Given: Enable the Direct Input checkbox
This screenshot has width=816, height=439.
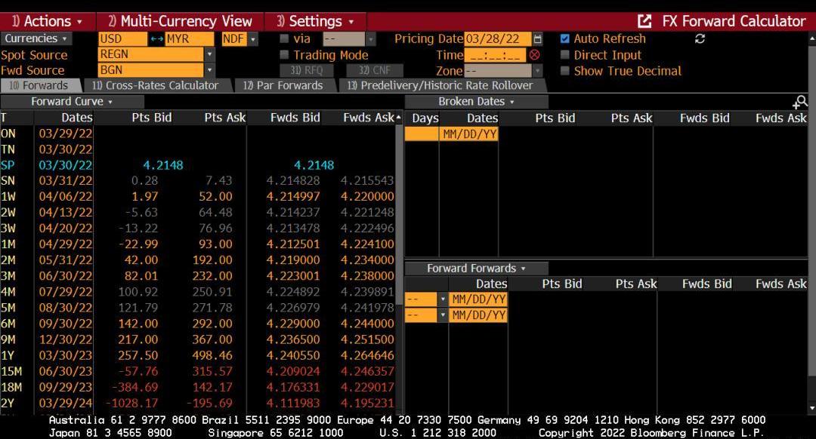Looking at the screenshot, I should [x=564, y=54].
